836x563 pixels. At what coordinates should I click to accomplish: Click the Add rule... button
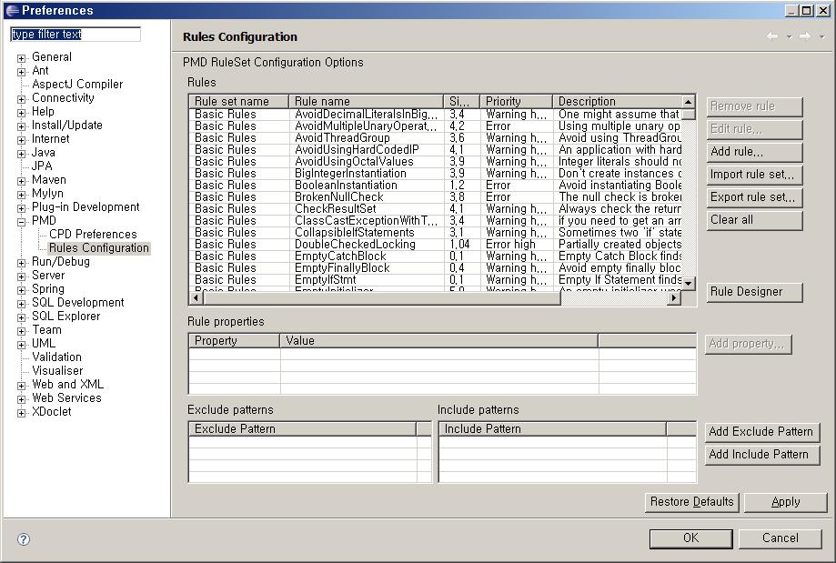coord(754,151)
